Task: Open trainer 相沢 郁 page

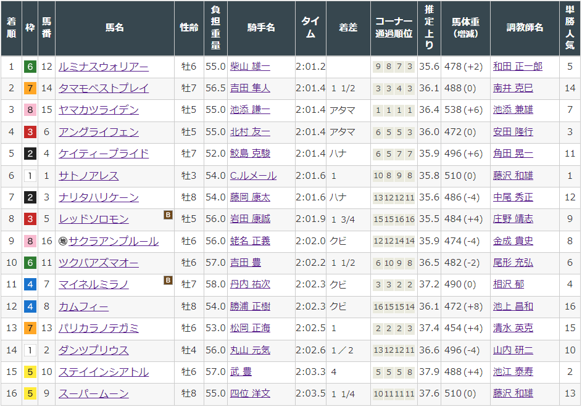Action: (x=509, y=284)
